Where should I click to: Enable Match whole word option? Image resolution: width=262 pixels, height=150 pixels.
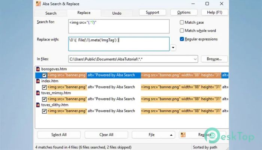(x=182, y=30)
